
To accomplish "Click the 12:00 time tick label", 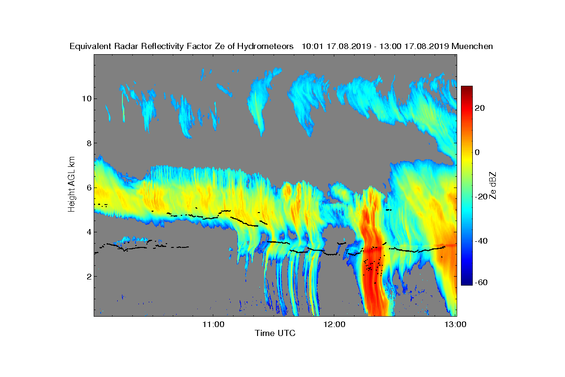I will click(334, 324).
